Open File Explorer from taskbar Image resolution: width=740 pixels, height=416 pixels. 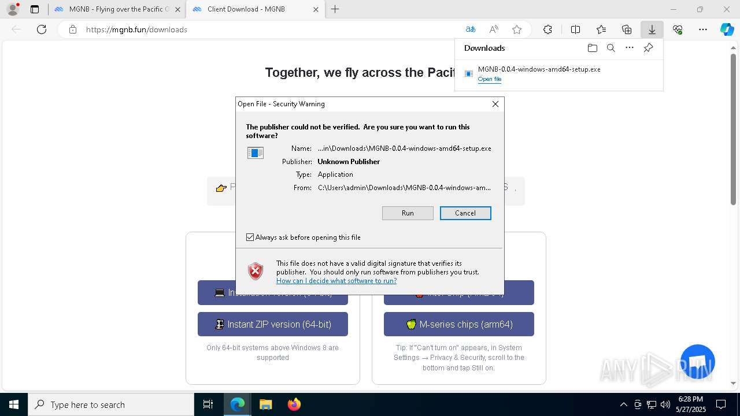[x=265, y=404]
